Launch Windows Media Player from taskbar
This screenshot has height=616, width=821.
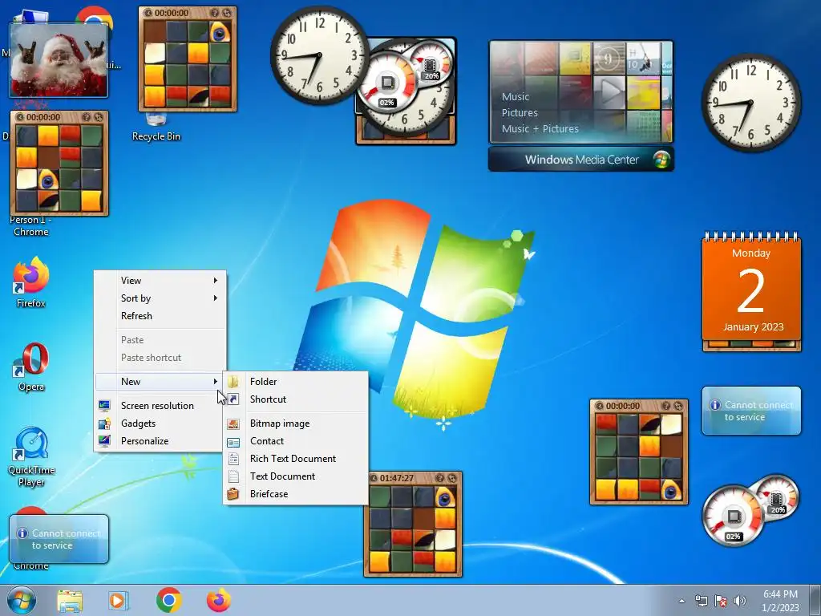[119, 600]
